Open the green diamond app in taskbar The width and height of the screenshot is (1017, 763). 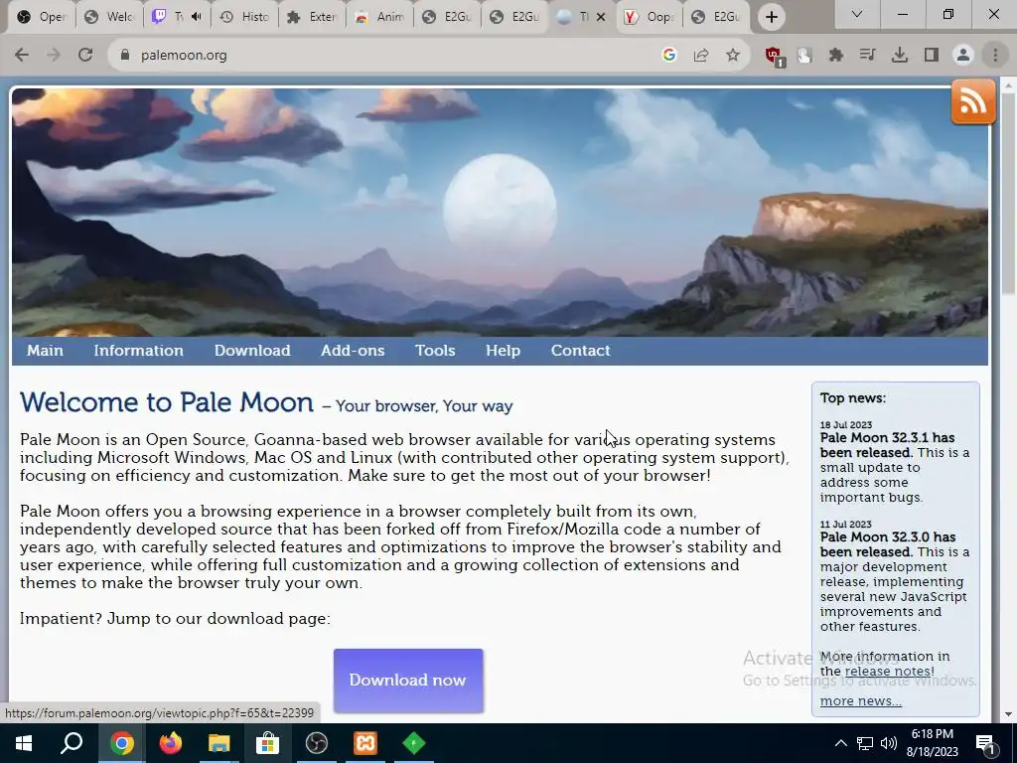point(414,743)
